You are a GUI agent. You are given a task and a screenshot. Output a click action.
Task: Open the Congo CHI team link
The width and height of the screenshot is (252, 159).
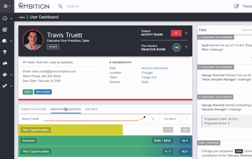tap(149, 77)
